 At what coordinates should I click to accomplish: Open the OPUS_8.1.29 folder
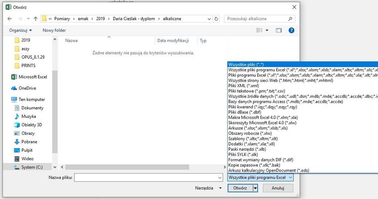[30, 57]
